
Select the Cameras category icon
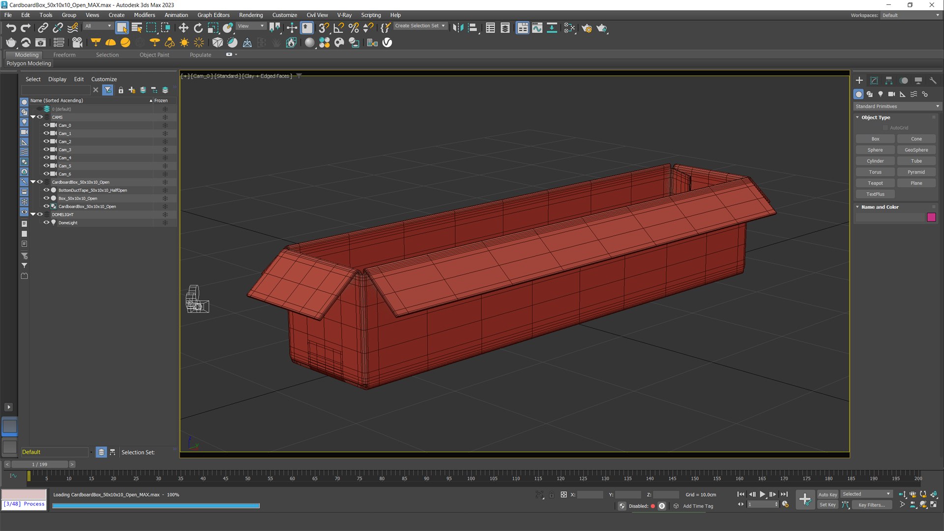pos(891,94)
